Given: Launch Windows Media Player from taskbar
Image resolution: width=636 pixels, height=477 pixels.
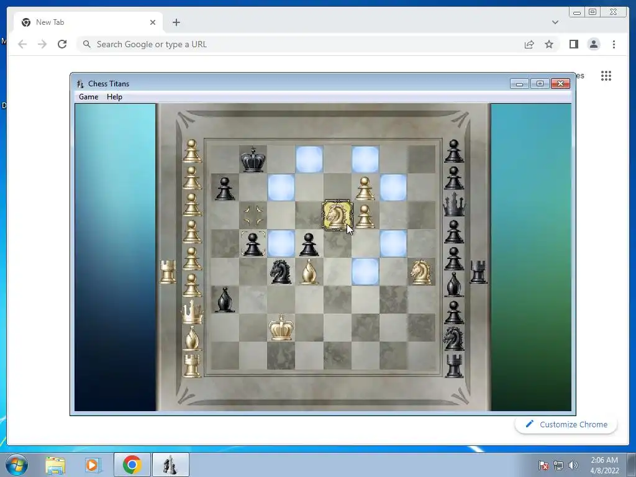Looking at the screenshot, I should tap(92, 465).
